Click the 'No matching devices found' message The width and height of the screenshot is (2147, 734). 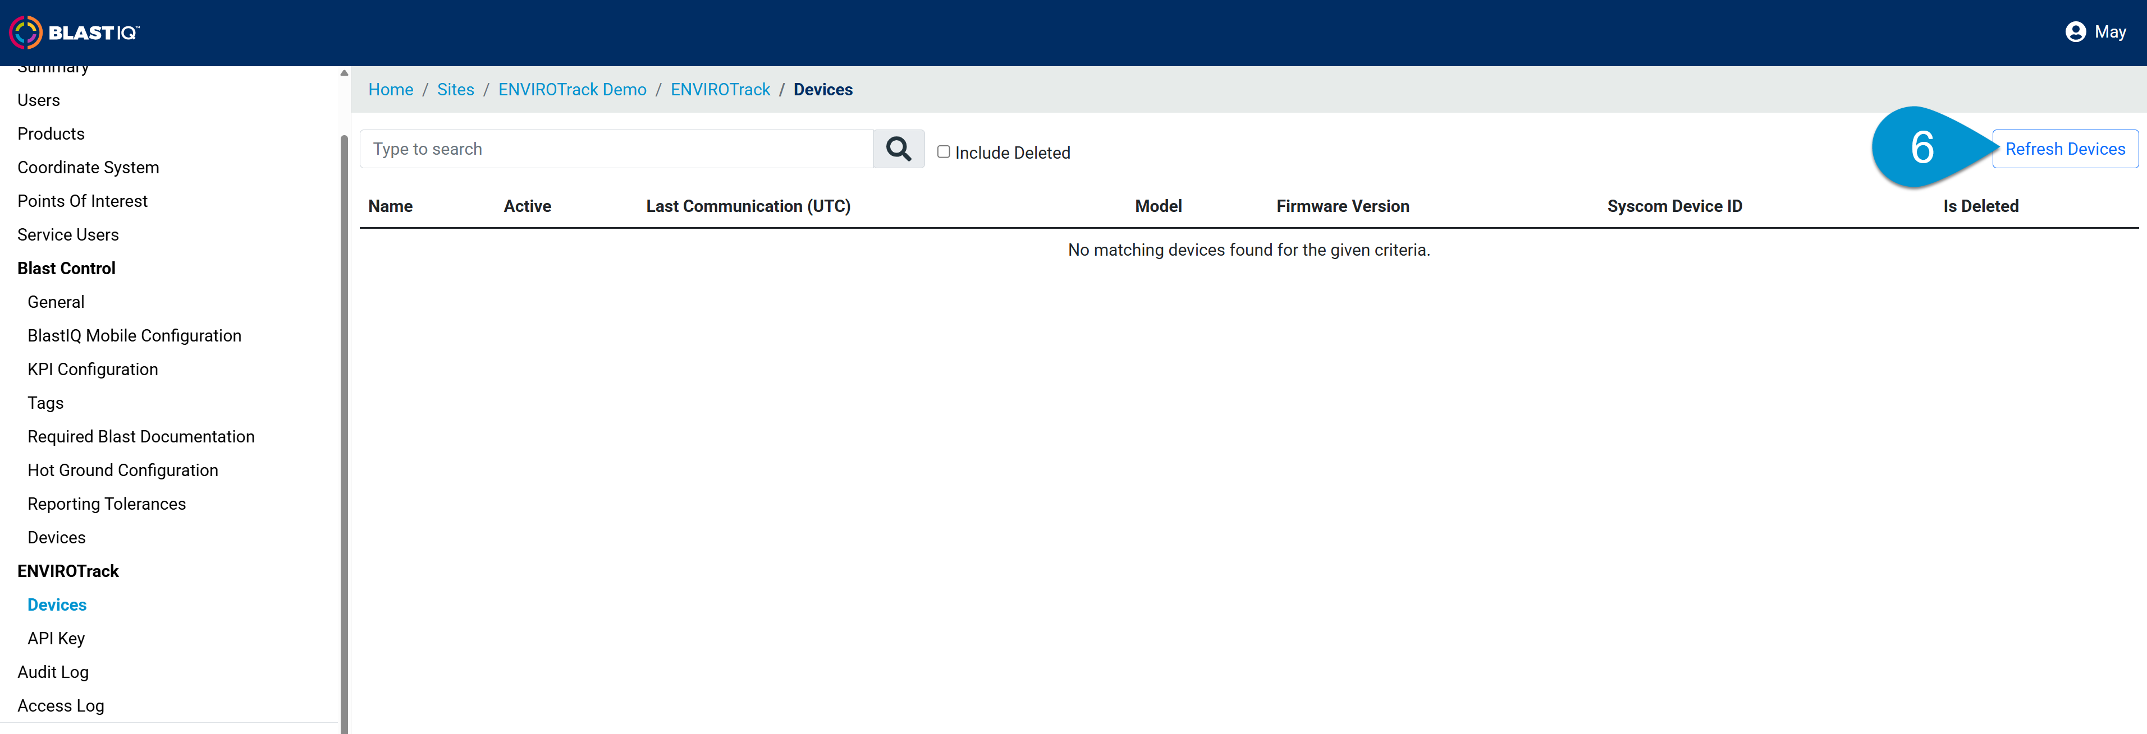click(1248, 250)
